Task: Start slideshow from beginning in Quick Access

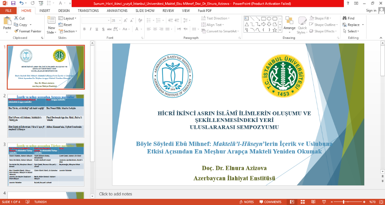Action: 41,3
